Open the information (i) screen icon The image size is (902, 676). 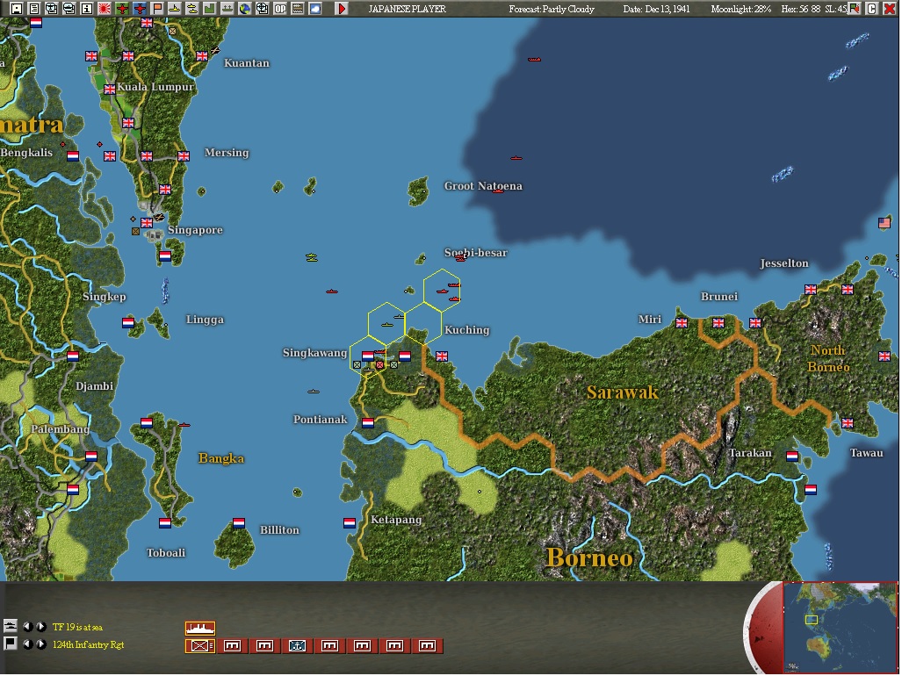click(86, 9)
